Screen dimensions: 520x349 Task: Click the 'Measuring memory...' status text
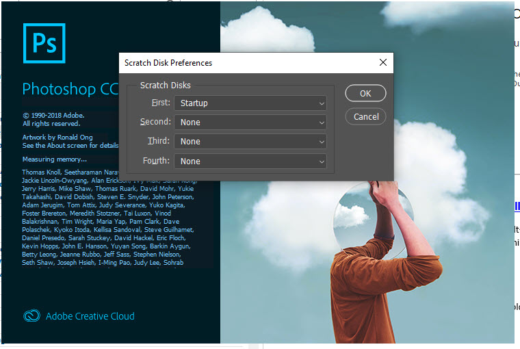point(55,159)
